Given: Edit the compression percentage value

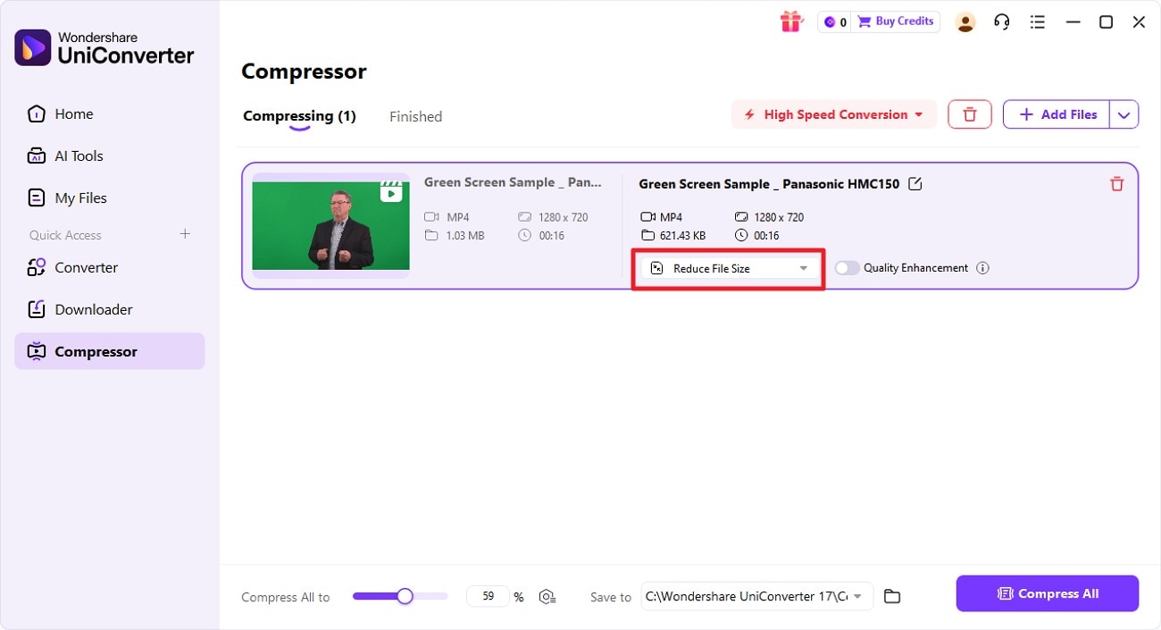Looking at the screenshot, I should (488, 595).
